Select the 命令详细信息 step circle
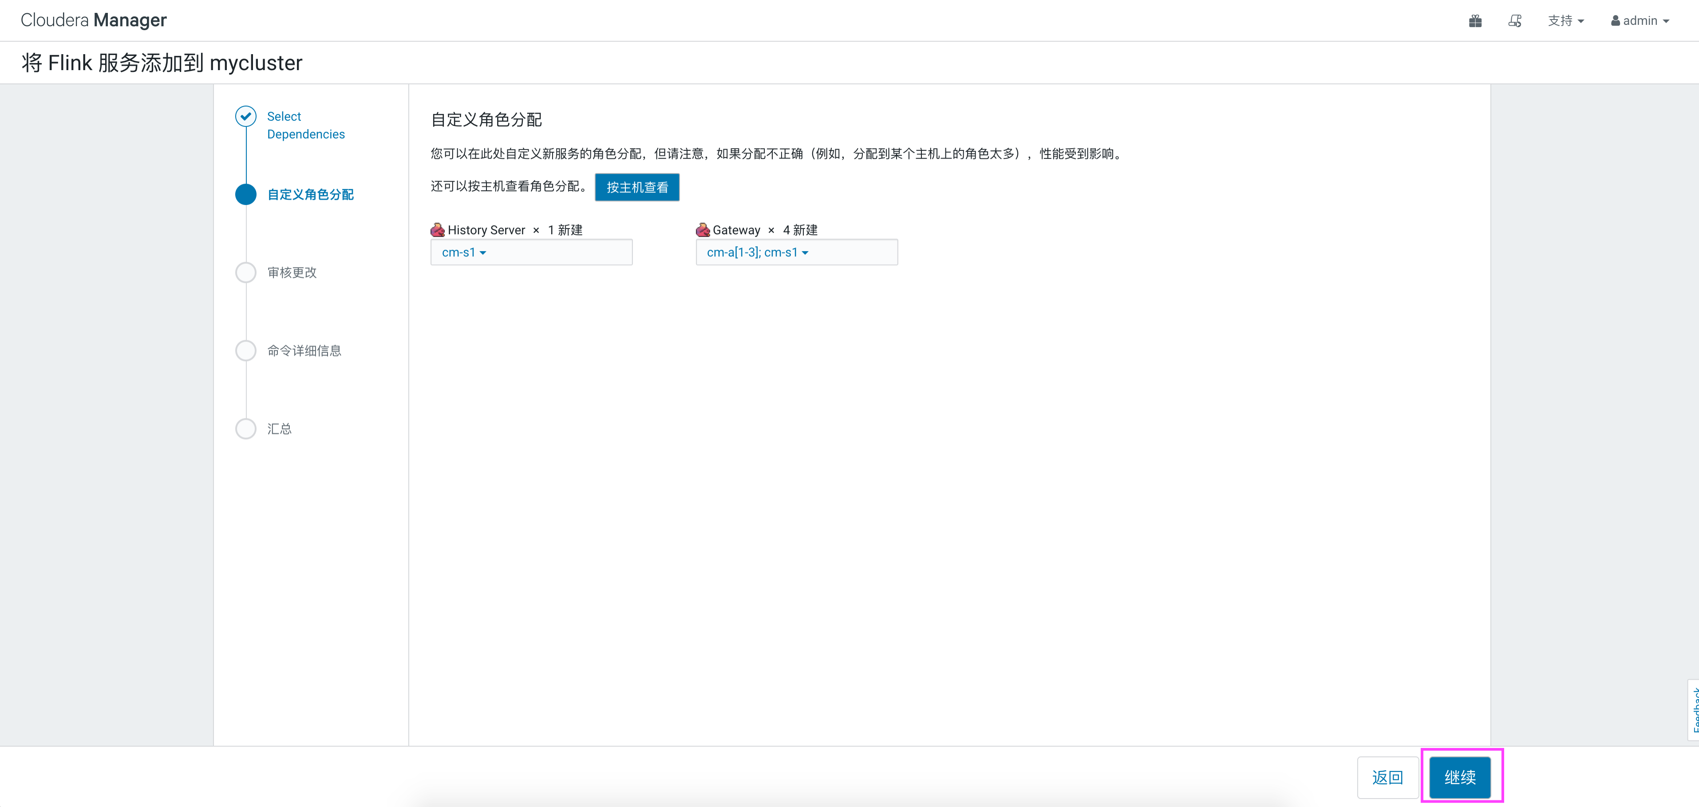Viewport: 1699px width, 807px height. pos(245,350)
